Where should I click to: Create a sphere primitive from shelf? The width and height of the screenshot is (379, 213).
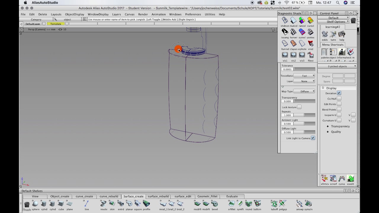[x=35, y=204]
